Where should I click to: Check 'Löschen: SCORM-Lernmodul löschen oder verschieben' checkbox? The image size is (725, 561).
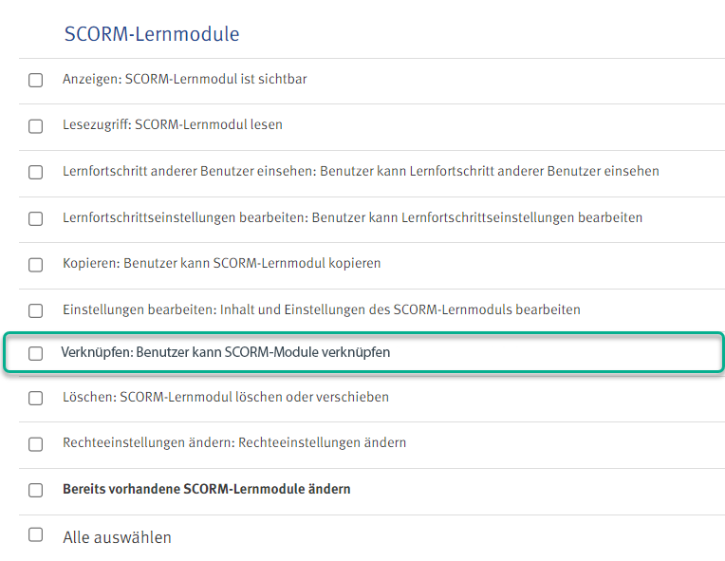pyautogui.click(x=36, y=399)
